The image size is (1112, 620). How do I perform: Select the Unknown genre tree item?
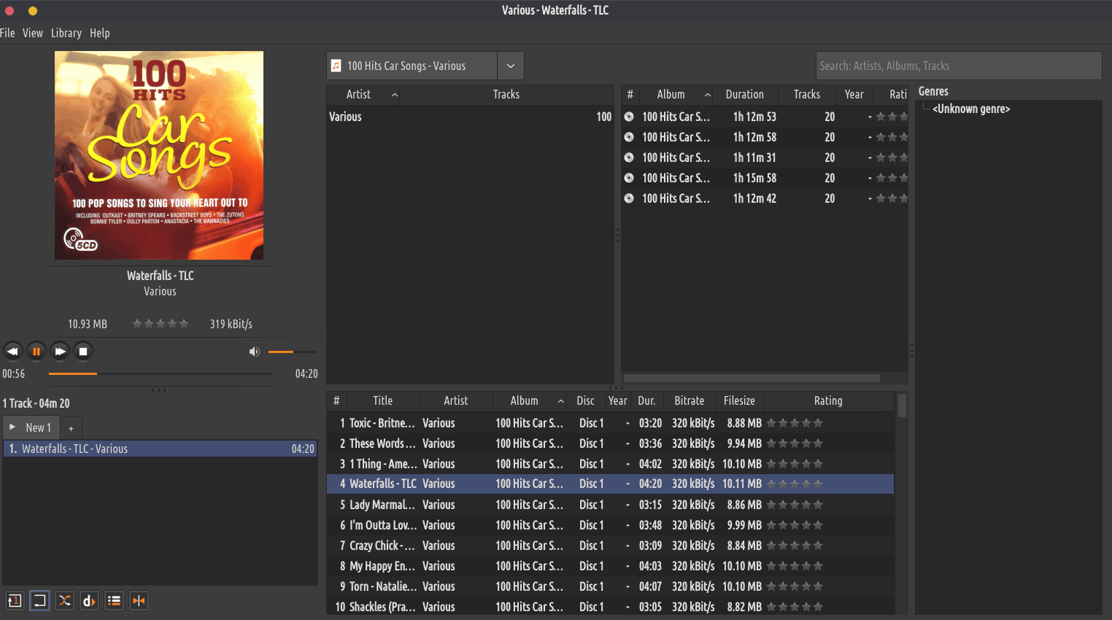(971, 109)
